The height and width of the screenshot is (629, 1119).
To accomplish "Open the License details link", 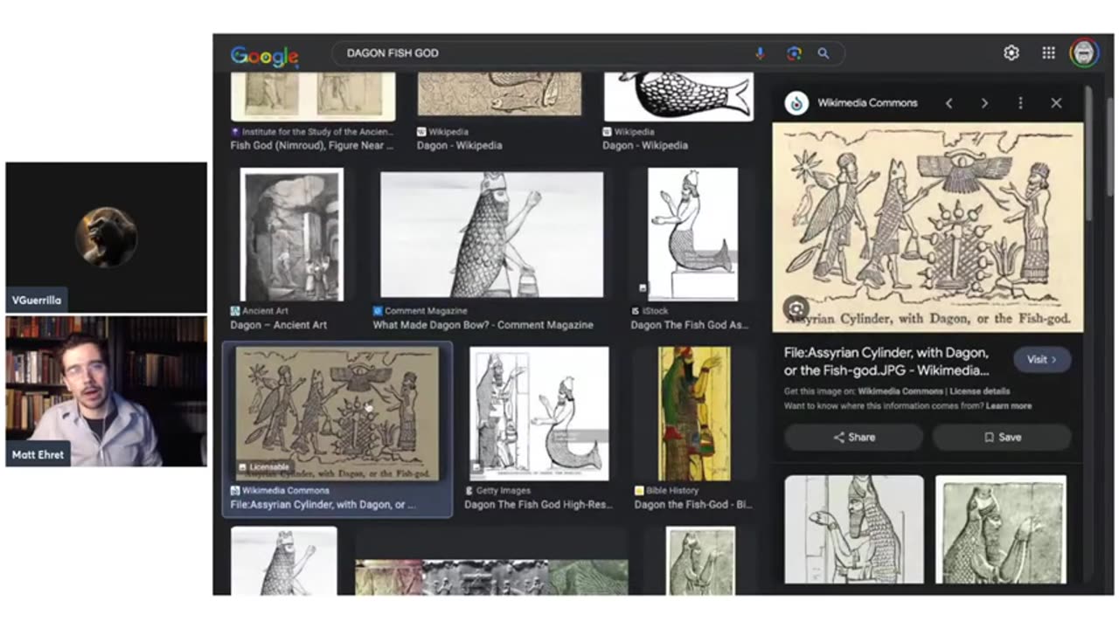I will click(980, 391).
